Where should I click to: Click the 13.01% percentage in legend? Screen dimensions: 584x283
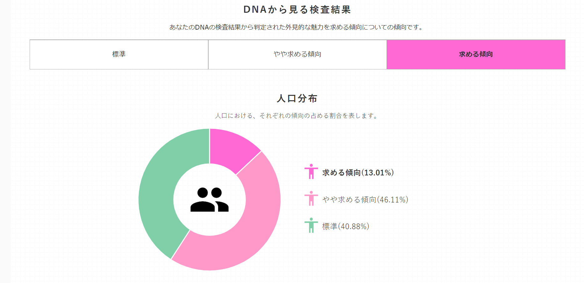click(378, 173)
